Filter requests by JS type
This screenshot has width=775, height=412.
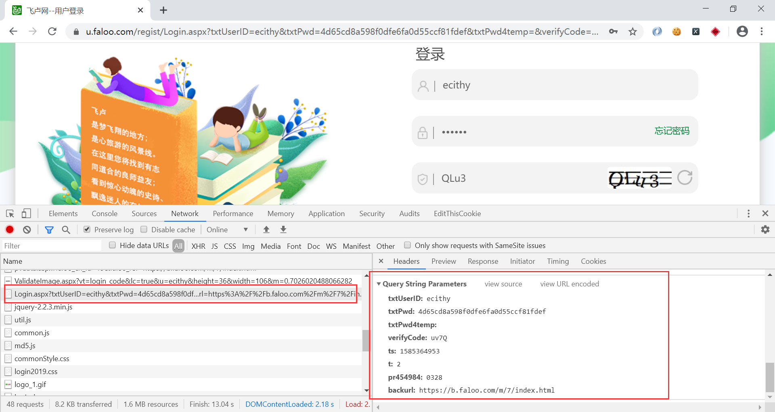click(214, 246)
